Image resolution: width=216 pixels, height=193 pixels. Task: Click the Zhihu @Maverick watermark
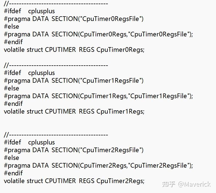(186, 184)
